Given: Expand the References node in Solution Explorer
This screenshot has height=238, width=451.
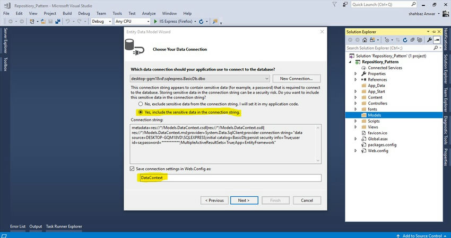Looking at the screenshot, I should click(355, 80).
